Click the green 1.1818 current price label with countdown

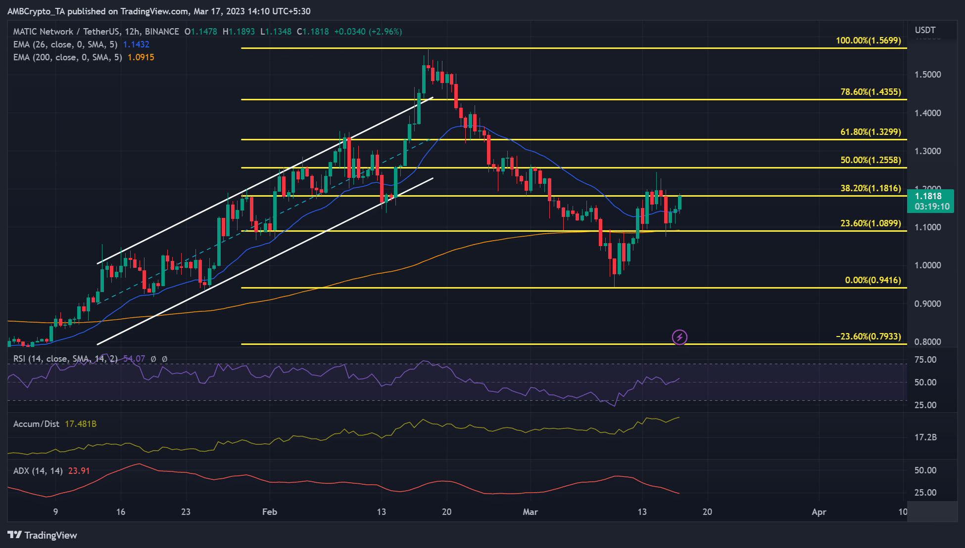[x=930, y=201]
